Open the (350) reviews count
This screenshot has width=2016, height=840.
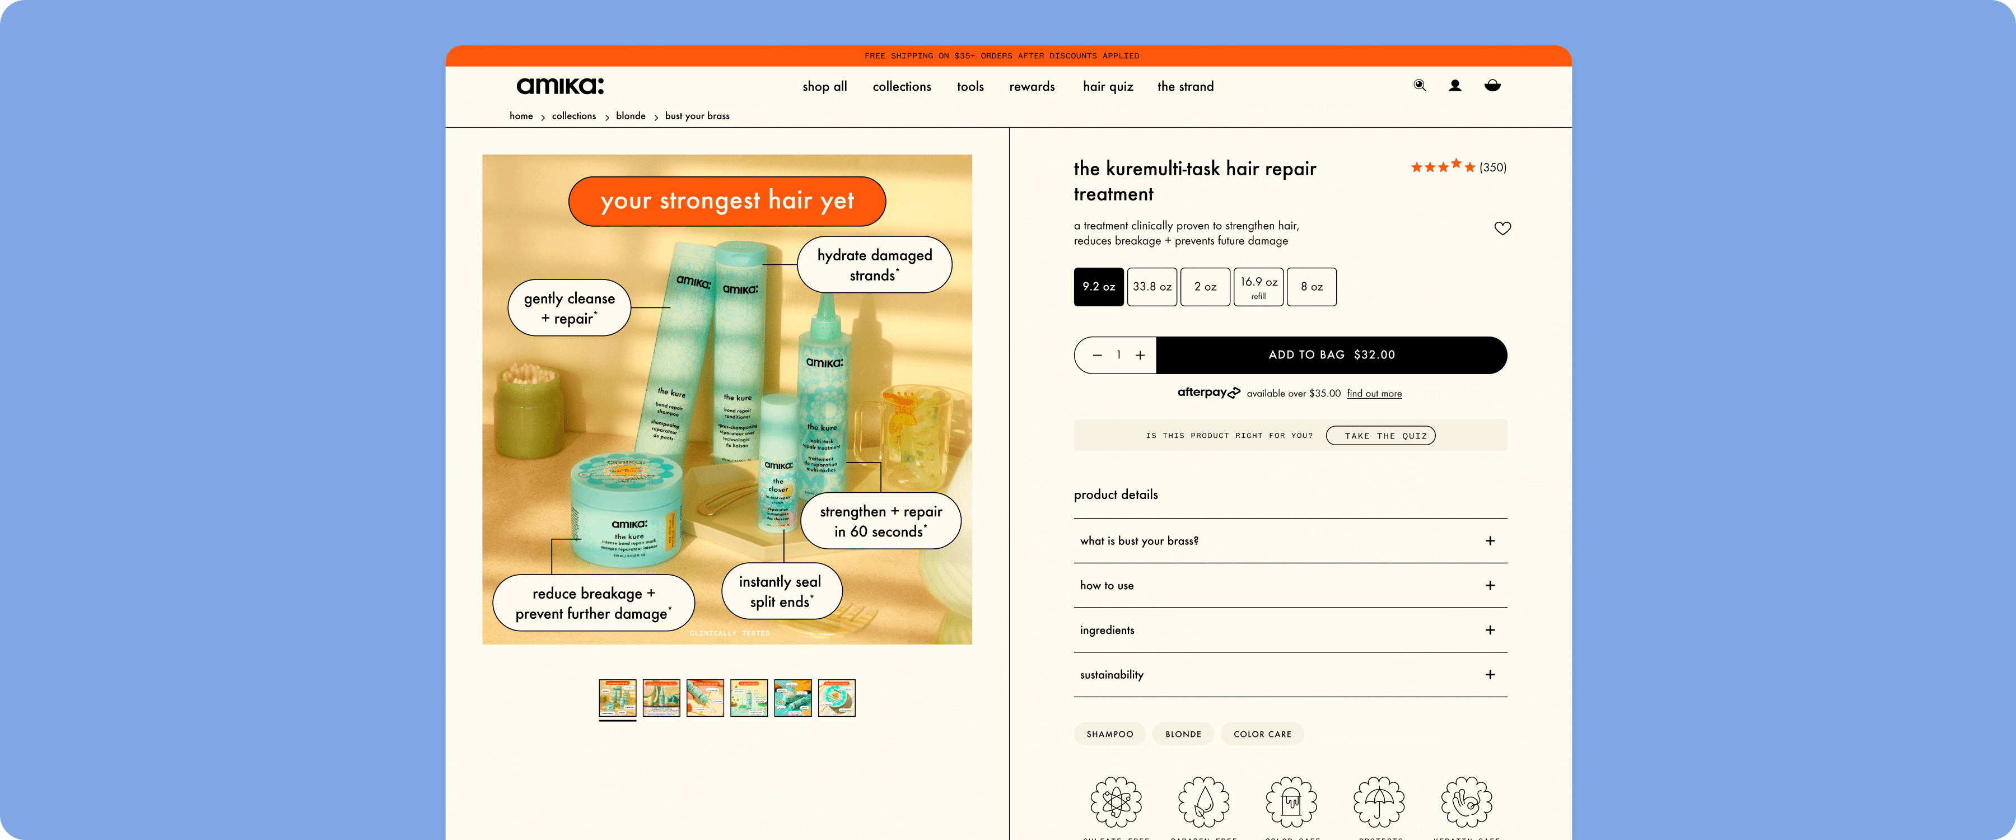tap(1492, 167)
